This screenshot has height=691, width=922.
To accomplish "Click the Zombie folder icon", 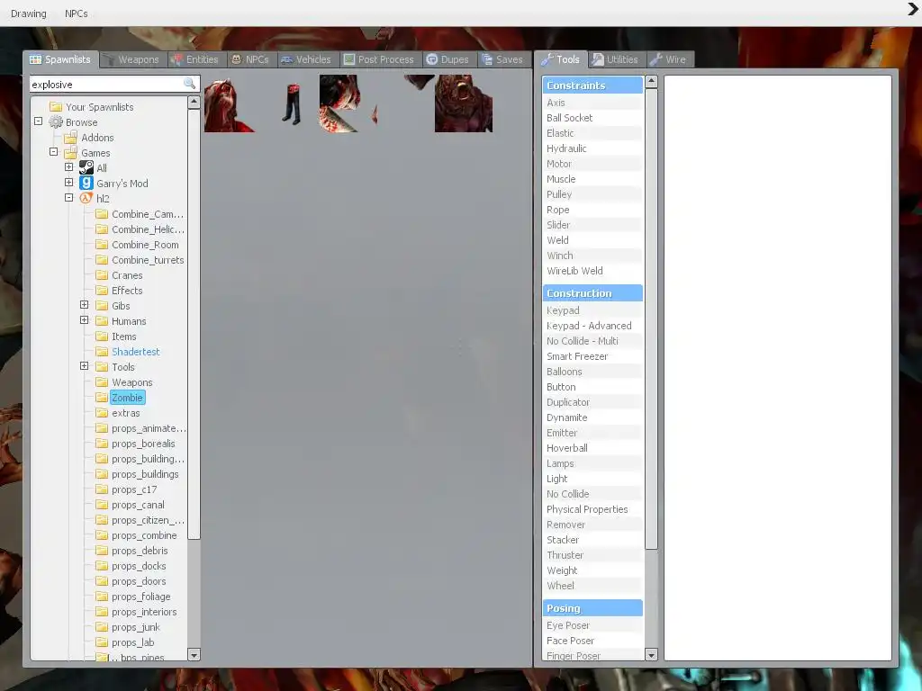I will coord(102,398).
